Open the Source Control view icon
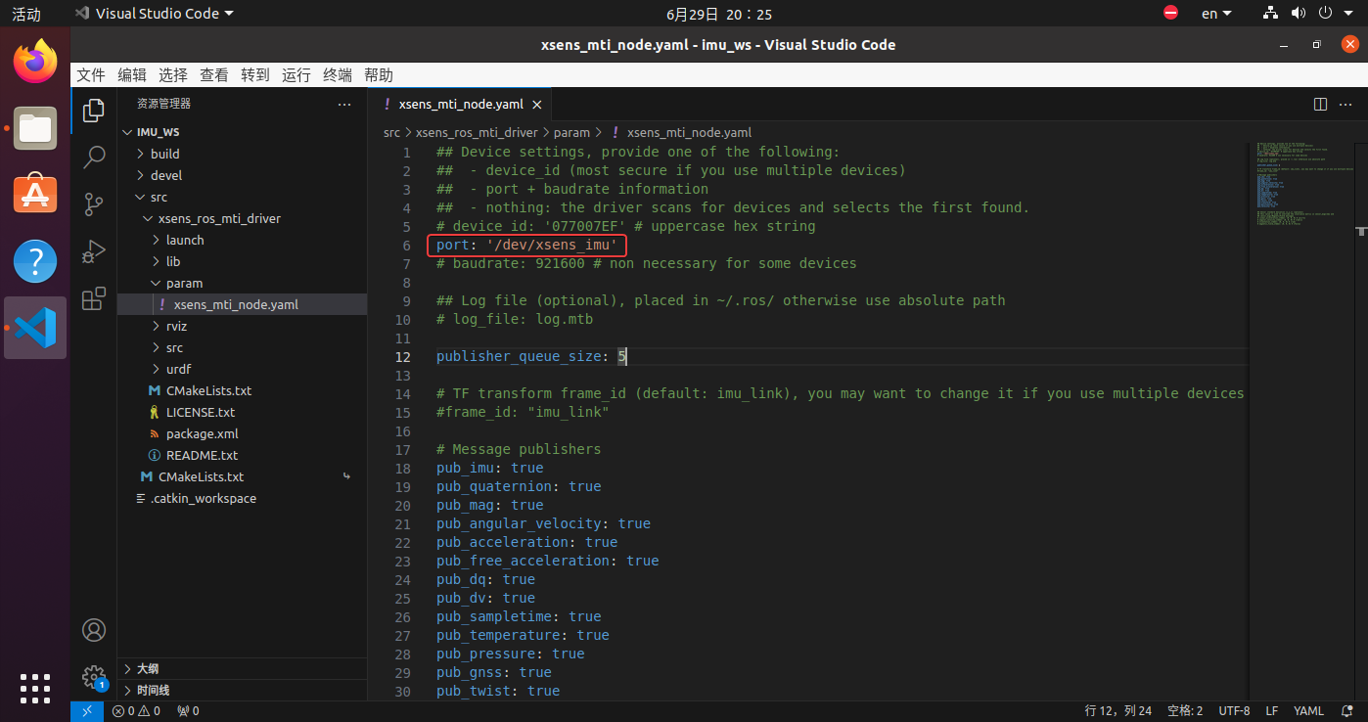Image resolution: width=1368 pixels, height=722 pixels. [94, 203]
